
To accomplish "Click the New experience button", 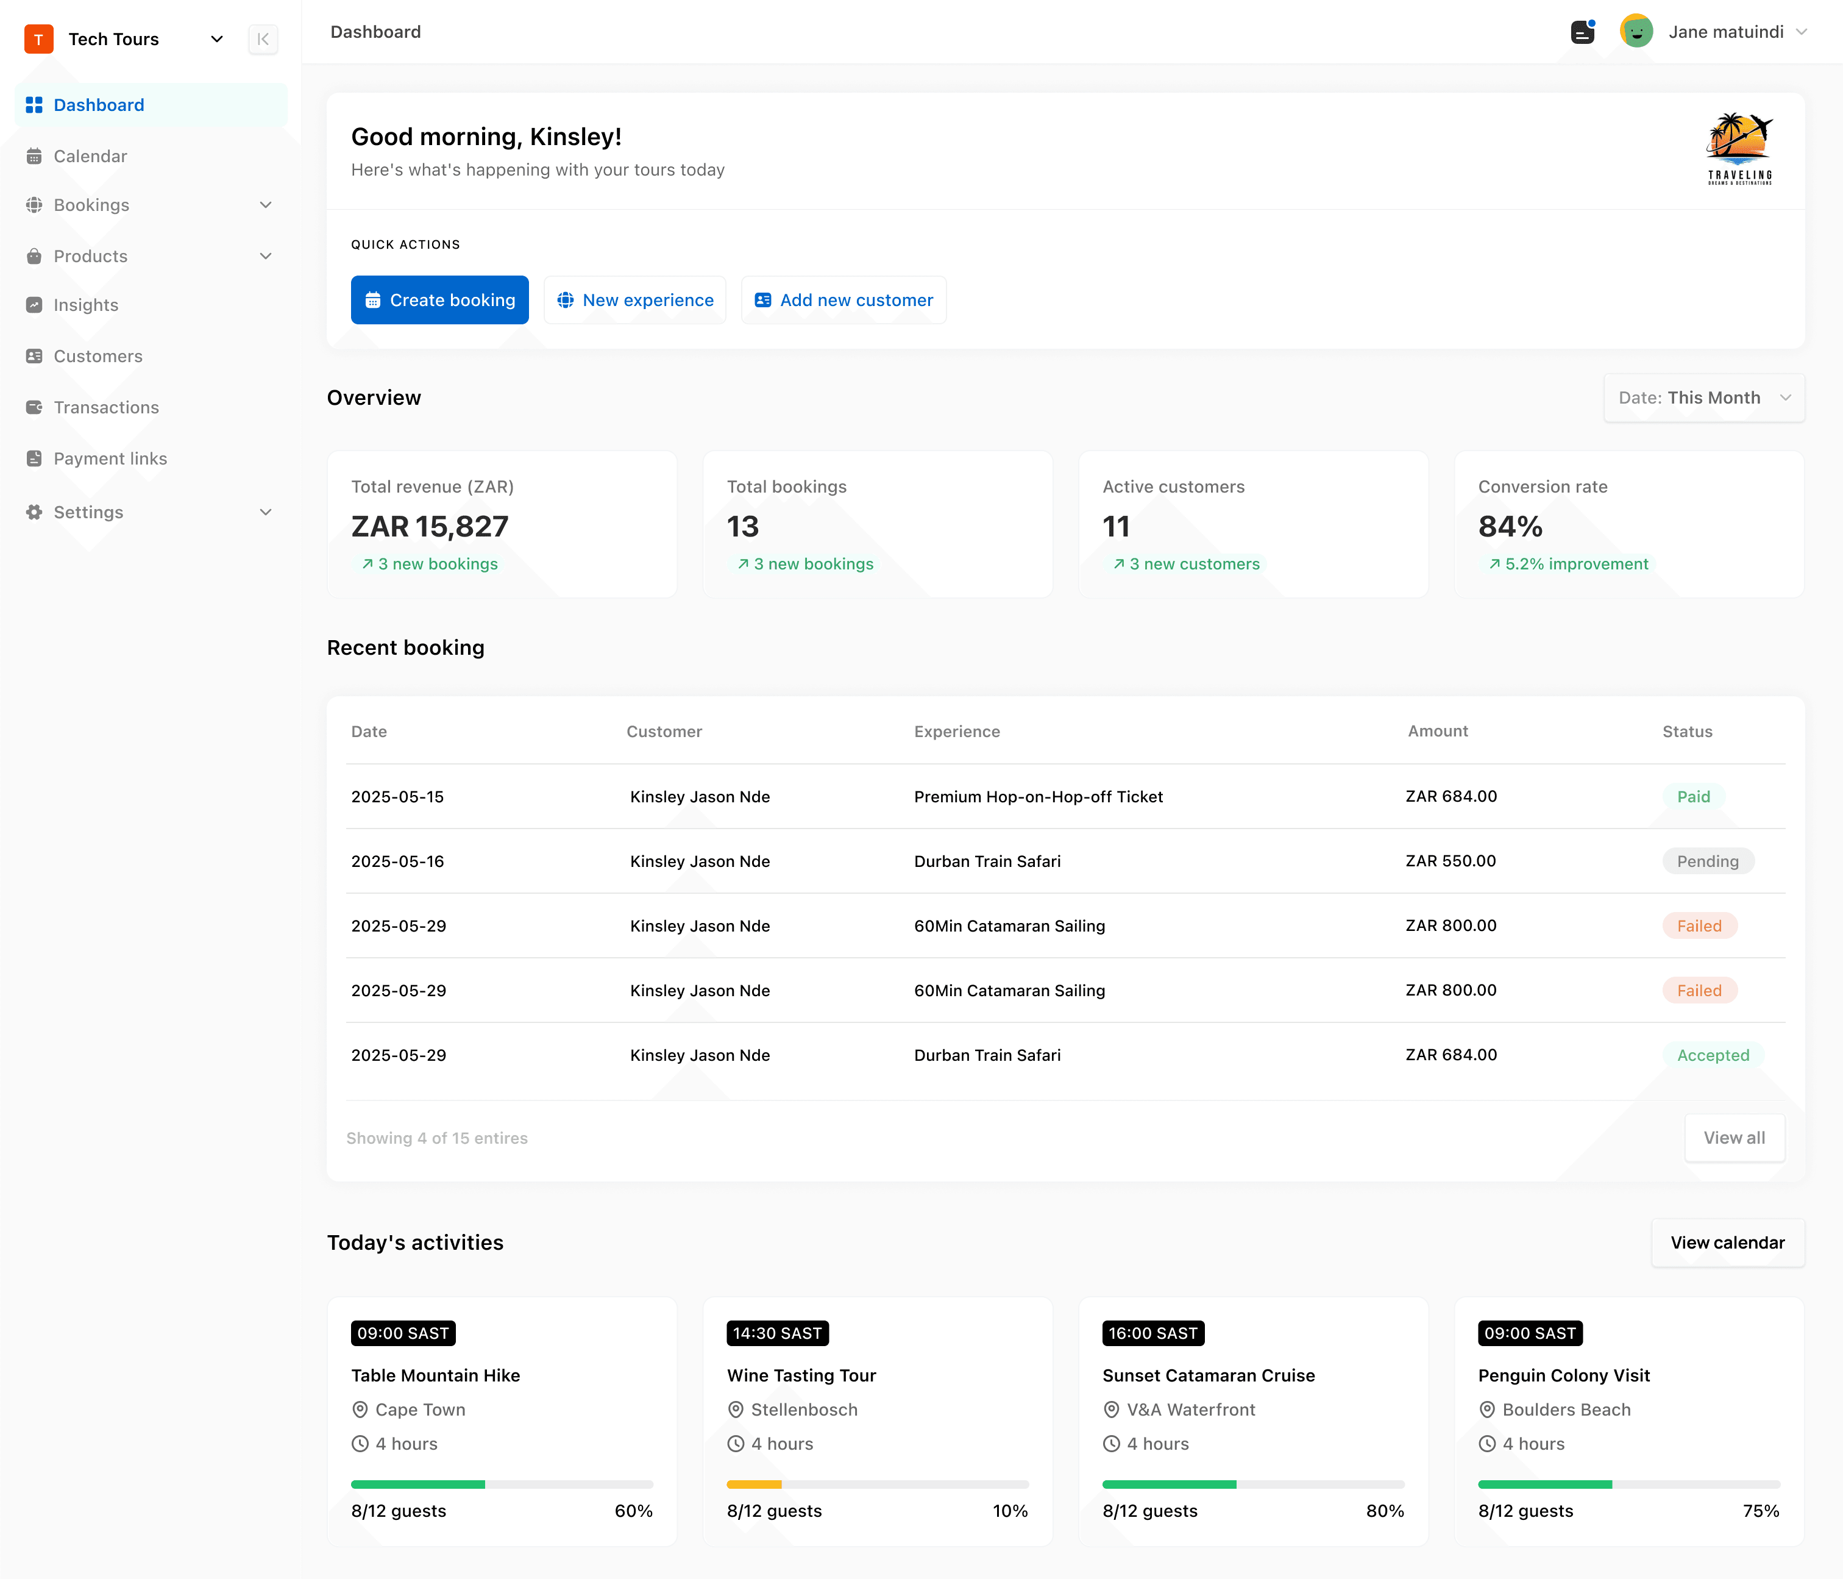I will point(635,301).
